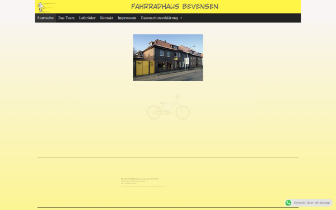Click the faded bicycle image
The image size is (336, 210).
click(x=168, y=107)
